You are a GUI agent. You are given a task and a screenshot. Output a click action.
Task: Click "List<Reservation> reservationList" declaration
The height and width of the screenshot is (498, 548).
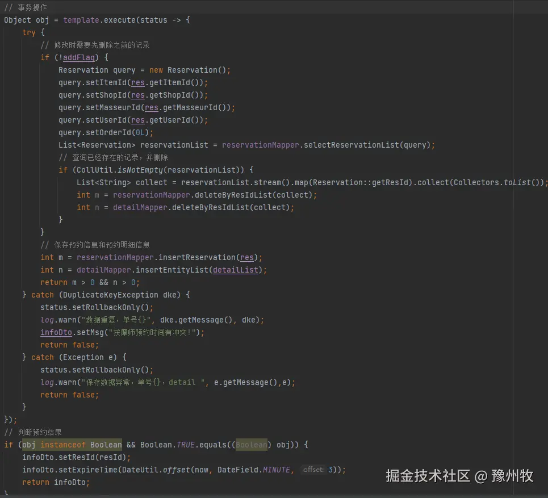tap(133, 145)
